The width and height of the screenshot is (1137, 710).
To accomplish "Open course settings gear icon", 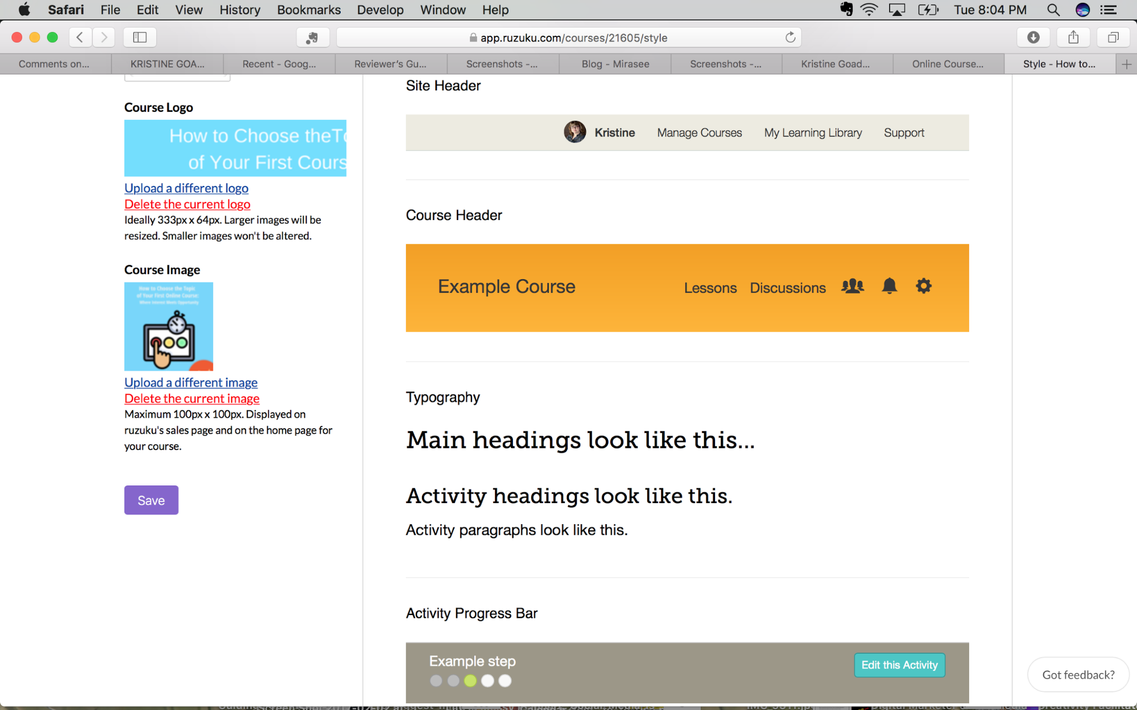I will coord(923,286).
